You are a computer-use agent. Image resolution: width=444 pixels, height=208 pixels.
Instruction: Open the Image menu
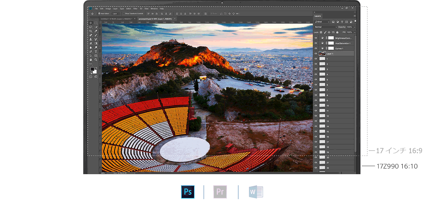pos(108,9)
